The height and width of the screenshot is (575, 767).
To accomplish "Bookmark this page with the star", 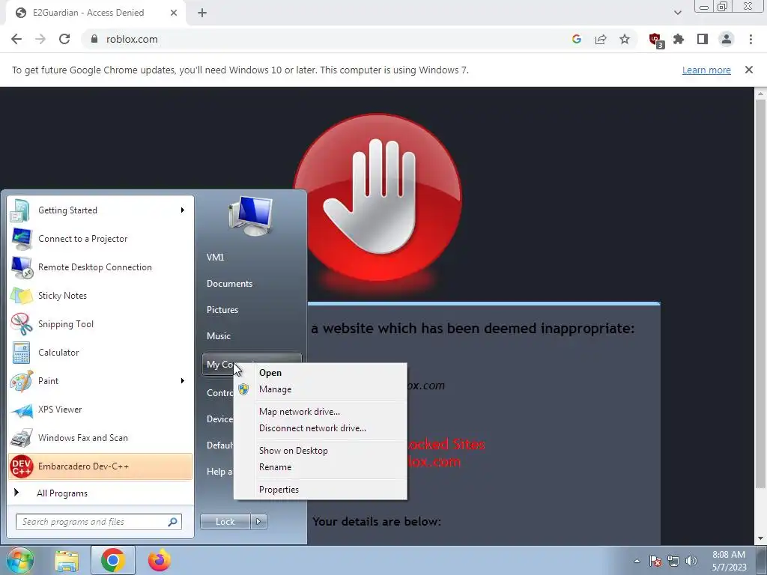I will click(625, 39).
